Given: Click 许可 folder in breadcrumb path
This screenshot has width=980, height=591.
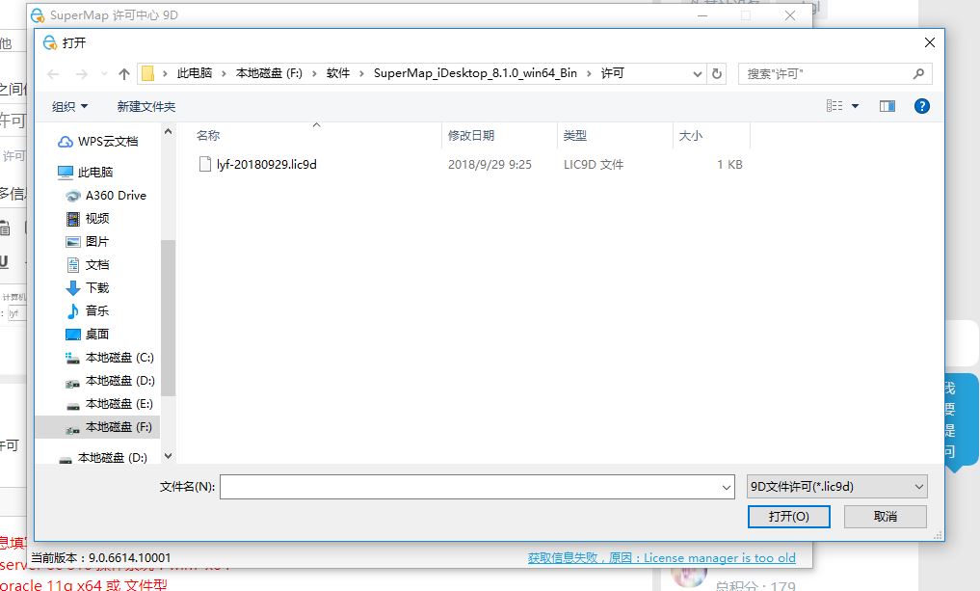Looking at the screenshot, I should coord(613,73).
